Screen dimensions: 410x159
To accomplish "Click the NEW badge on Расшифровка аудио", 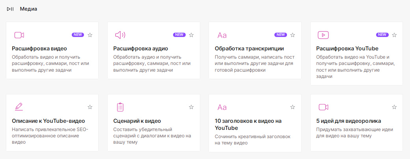I will pos(179,35).
